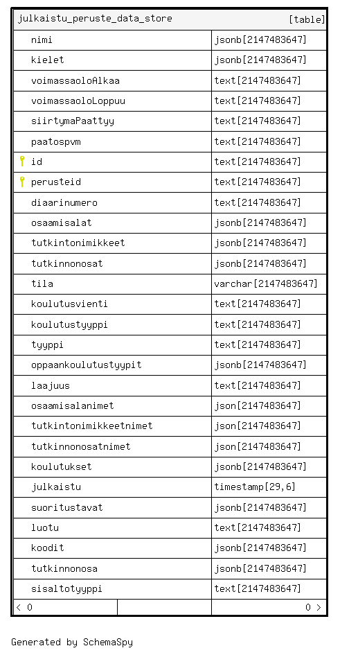Viewport: 340px width, 655px height.
Task: Select the voimassaoloAlkaa column name
Action: click(x=75, y=80)
